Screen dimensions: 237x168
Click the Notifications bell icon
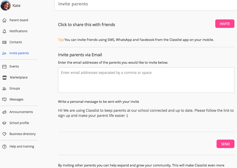[x=4, y=31]
